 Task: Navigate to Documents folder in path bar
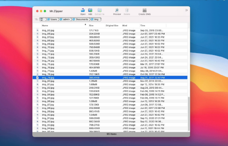81,19
